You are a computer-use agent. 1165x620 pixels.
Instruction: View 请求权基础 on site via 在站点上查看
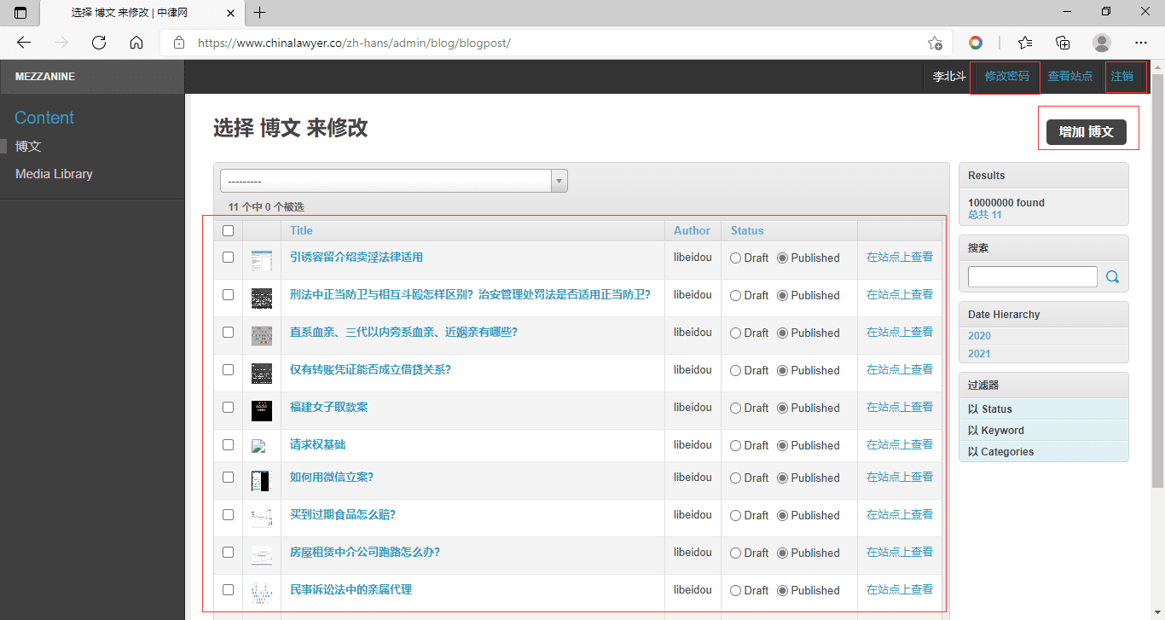(900, 444)
